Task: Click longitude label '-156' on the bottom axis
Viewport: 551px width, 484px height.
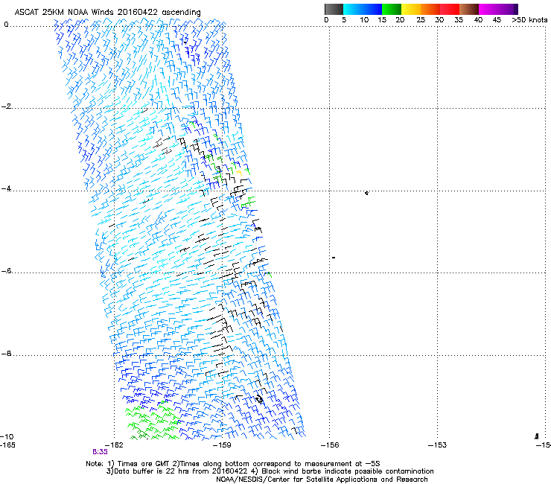Action: coord(330,445)
